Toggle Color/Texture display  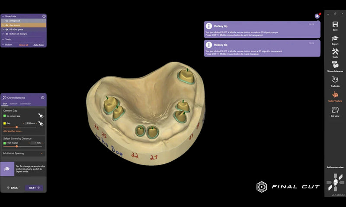[x=335, y=96]
